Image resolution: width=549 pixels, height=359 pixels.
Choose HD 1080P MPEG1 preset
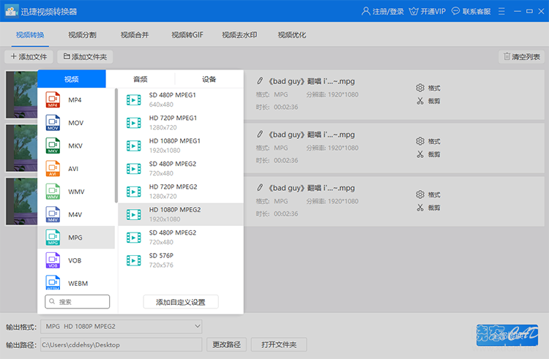[181, 146]
